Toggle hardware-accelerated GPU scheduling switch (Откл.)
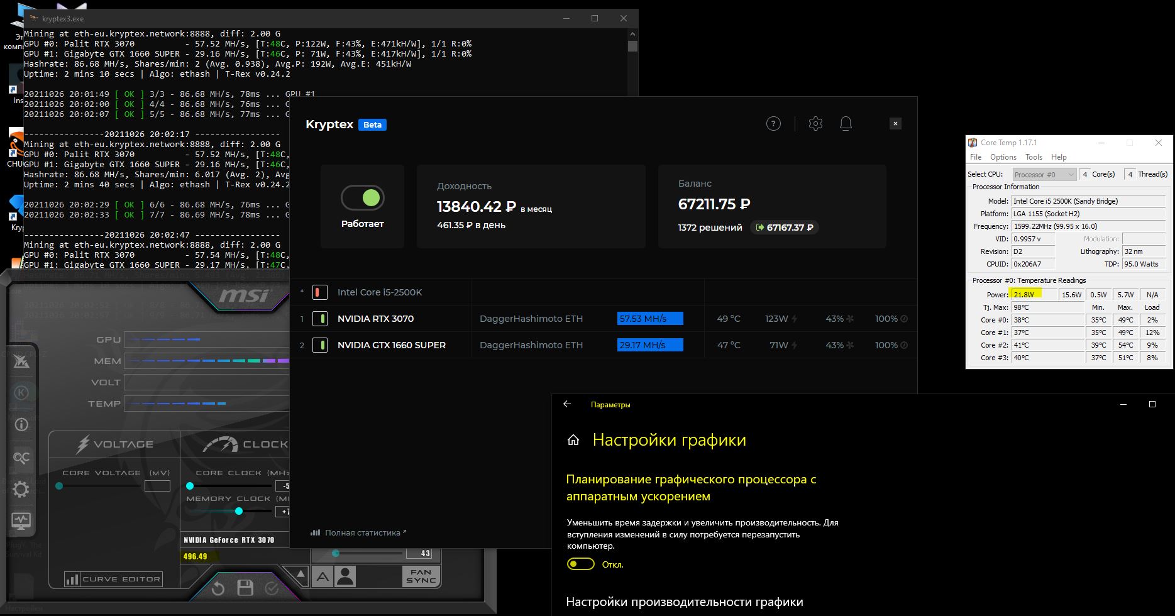This screenshot has width=1175, height=616. point(581,564)
